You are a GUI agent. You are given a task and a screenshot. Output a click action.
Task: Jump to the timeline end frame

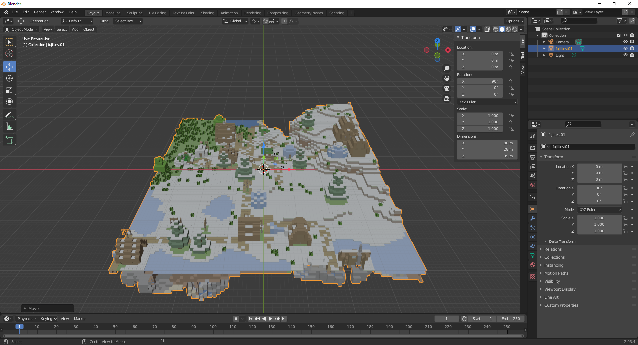tap(284, 319)
